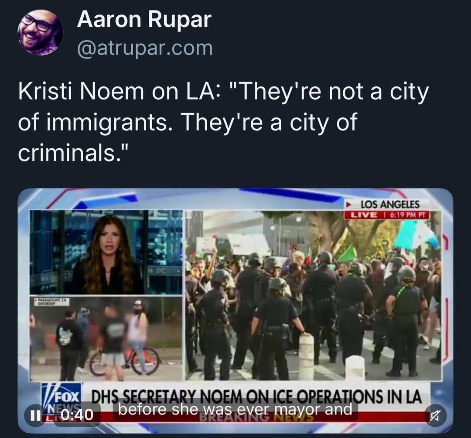Click the Aaron Rupar display name
The image size is (471, 438).
point(144,20)
